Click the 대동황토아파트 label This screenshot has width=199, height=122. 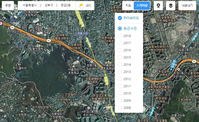coord(62,37)
